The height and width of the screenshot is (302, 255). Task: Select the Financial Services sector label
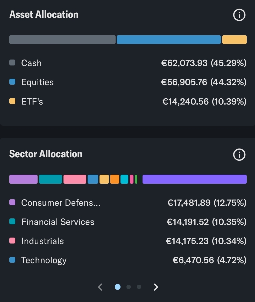point(58,222)
